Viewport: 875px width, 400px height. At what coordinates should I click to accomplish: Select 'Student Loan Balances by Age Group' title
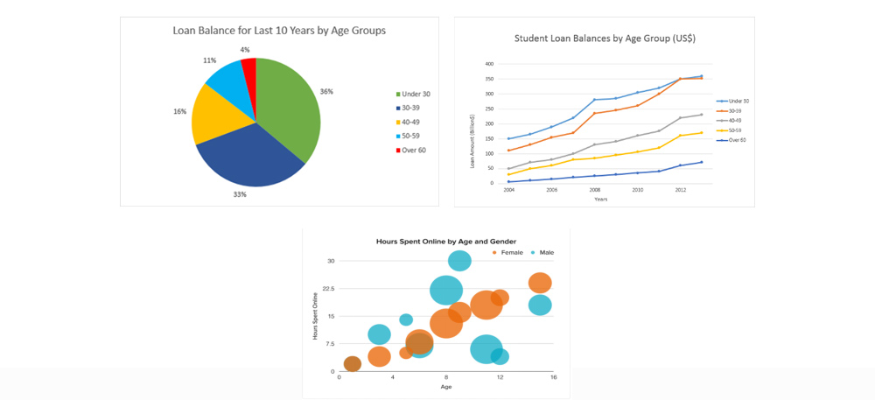(x=605, y=39)
